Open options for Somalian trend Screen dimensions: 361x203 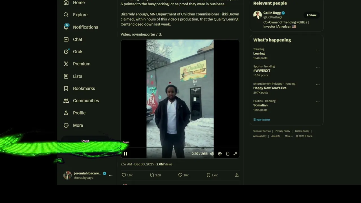point(318,101)
